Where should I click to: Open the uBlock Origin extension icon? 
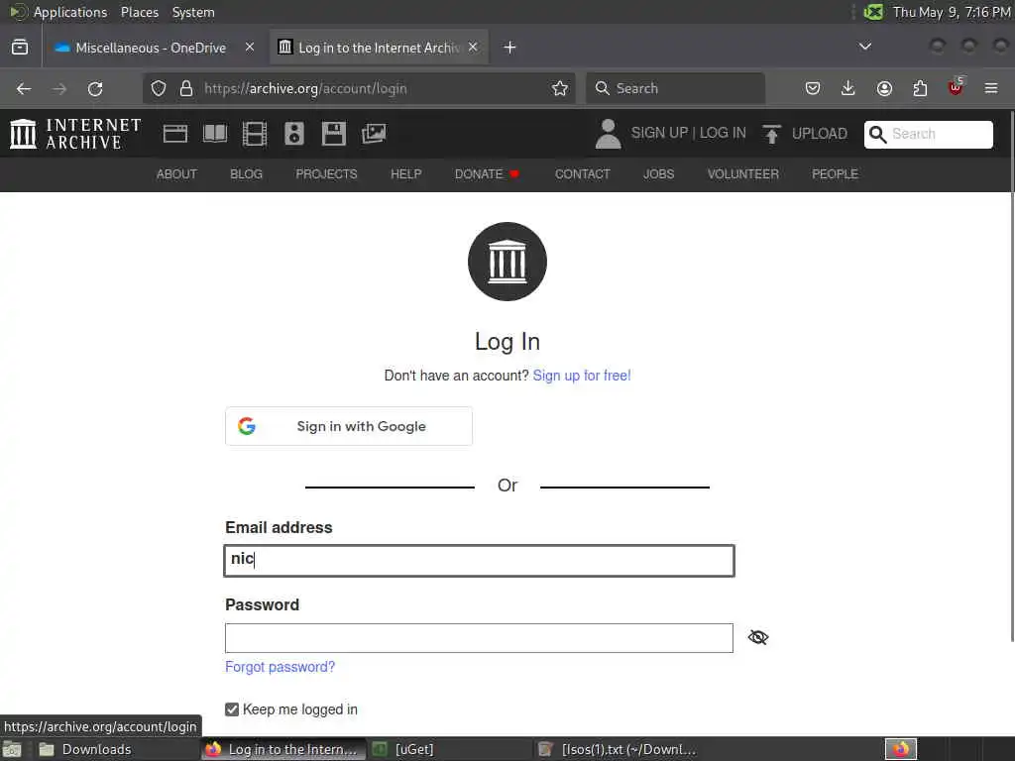956,87
